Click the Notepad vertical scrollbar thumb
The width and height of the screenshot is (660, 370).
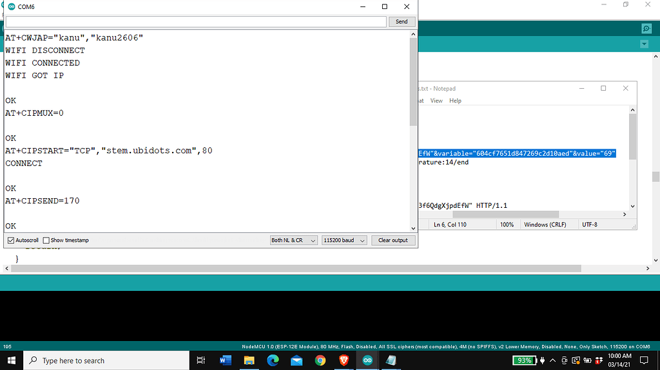click(633, 136)
